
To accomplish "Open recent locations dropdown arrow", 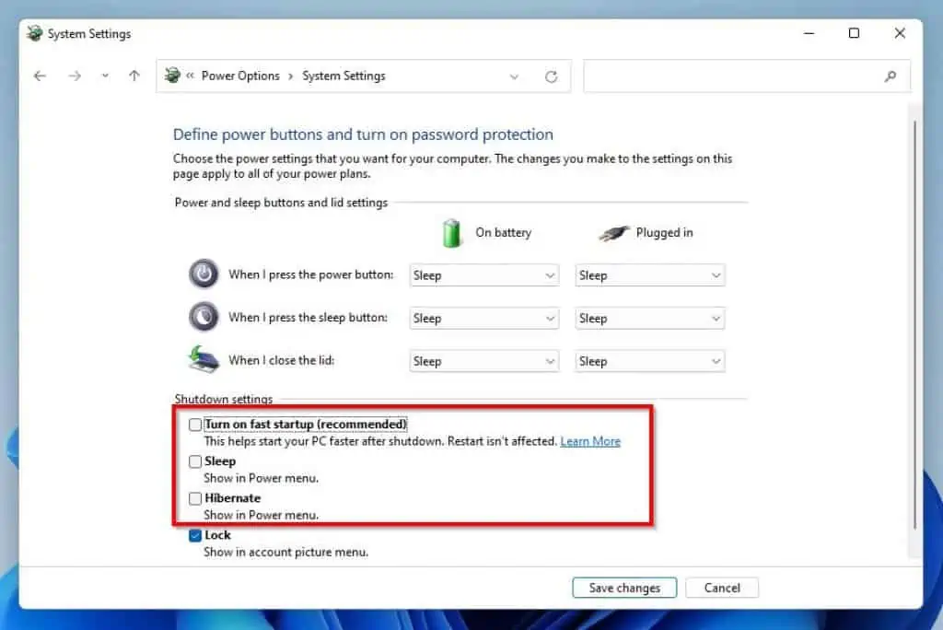I will (105, 76).
